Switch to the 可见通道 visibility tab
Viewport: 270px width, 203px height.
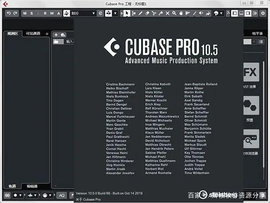pos(33,34)
